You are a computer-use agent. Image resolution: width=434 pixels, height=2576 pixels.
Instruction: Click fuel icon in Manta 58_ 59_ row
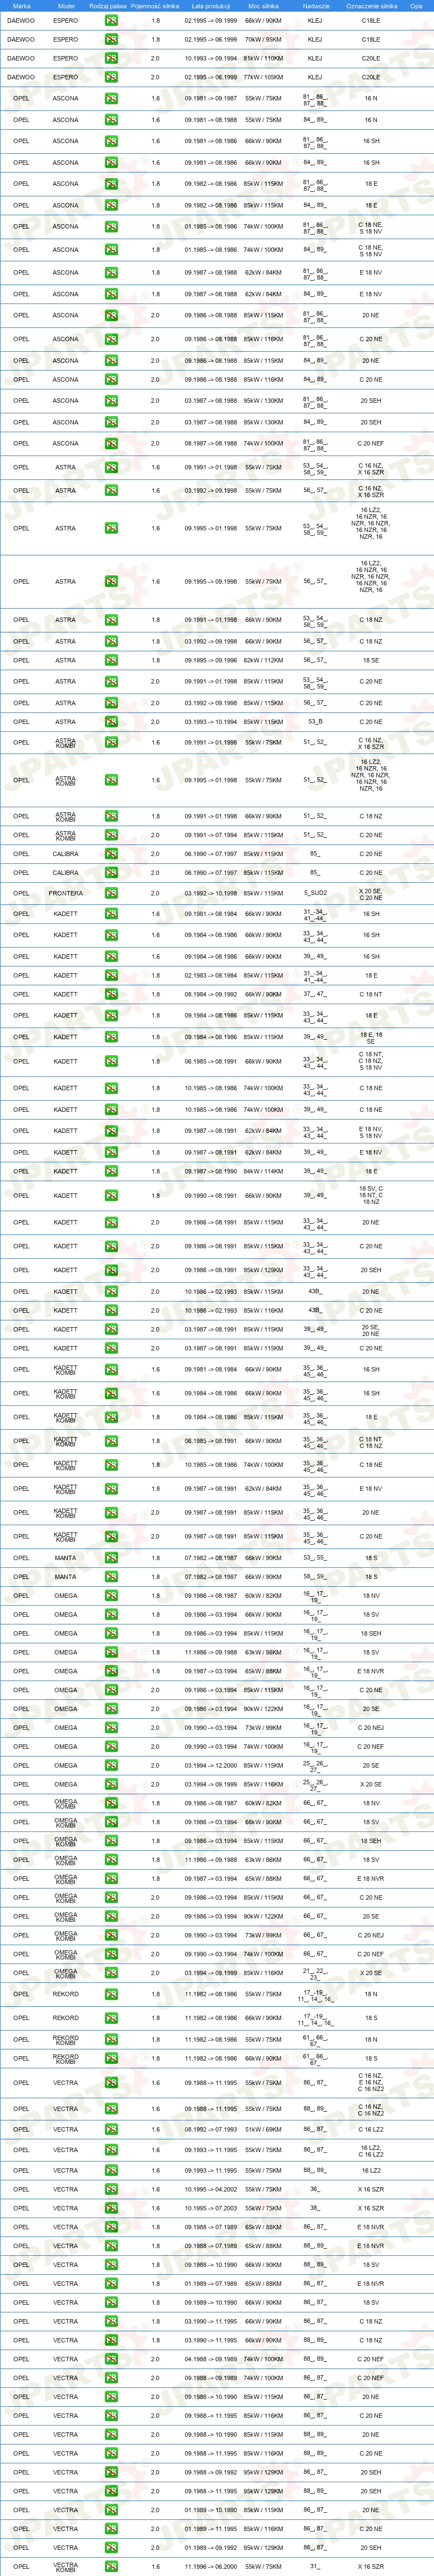tap(111, 1577)
